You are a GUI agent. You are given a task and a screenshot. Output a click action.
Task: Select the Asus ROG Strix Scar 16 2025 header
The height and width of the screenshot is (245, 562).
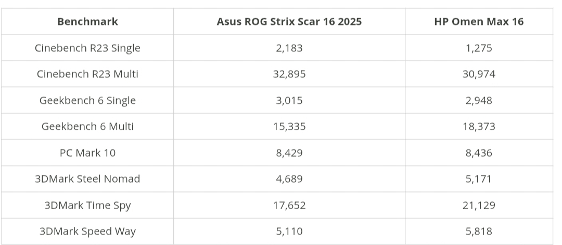tap(289, 22)
